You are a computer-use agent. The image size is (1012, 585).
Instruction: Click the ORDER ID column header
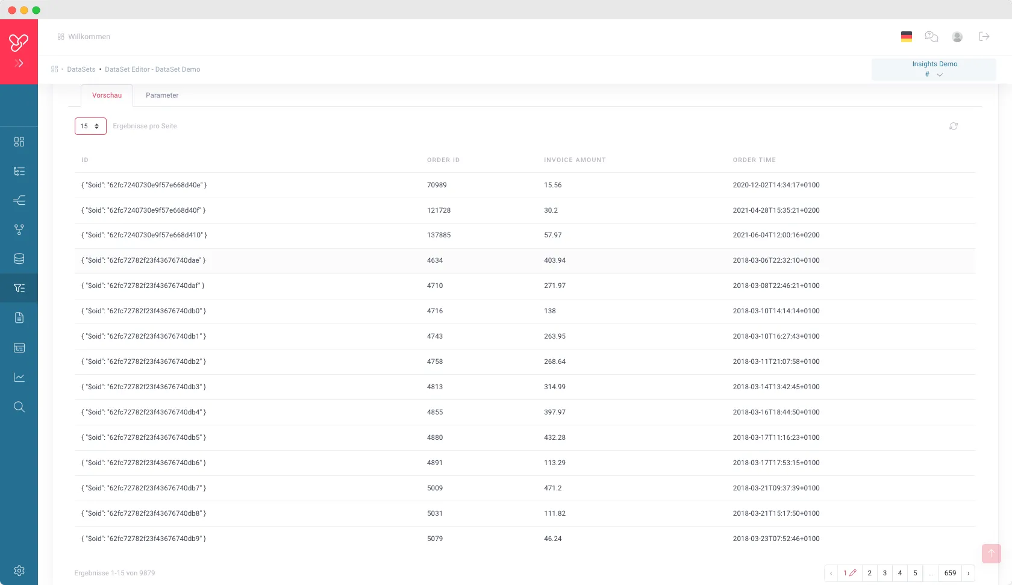pyautogui.click(x=443, y=160)
